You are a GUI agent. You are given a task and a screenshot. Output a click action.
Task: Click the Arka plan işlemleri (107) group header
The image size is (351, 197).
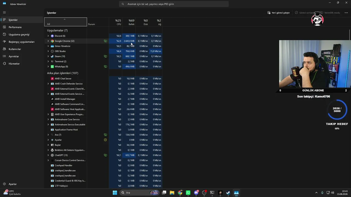point(63,73)
